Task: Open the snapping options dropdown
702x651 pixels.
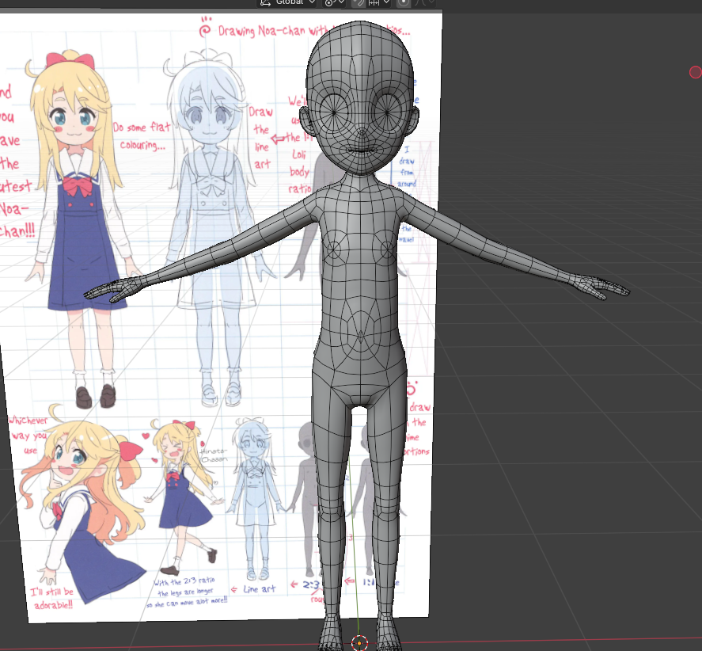Action: pyautogui.click(x=378, y=2)
